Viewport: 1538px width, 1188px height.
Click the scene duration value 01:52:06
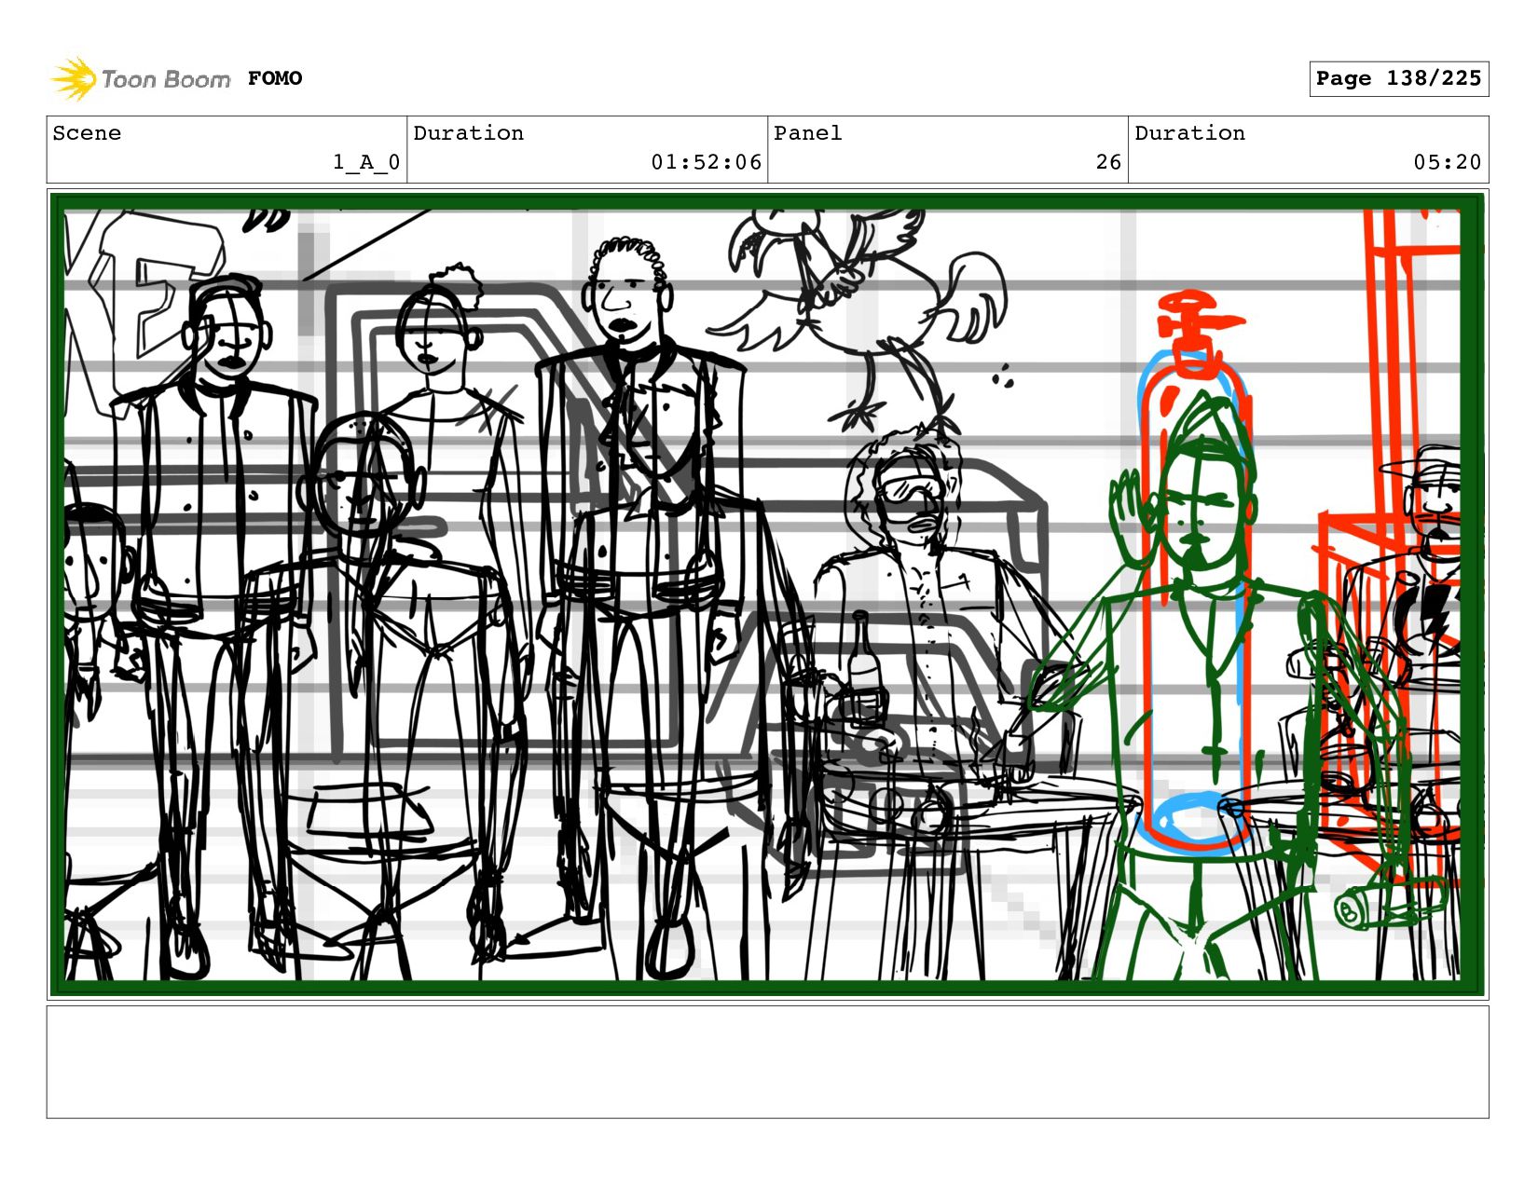pos(707,162)
